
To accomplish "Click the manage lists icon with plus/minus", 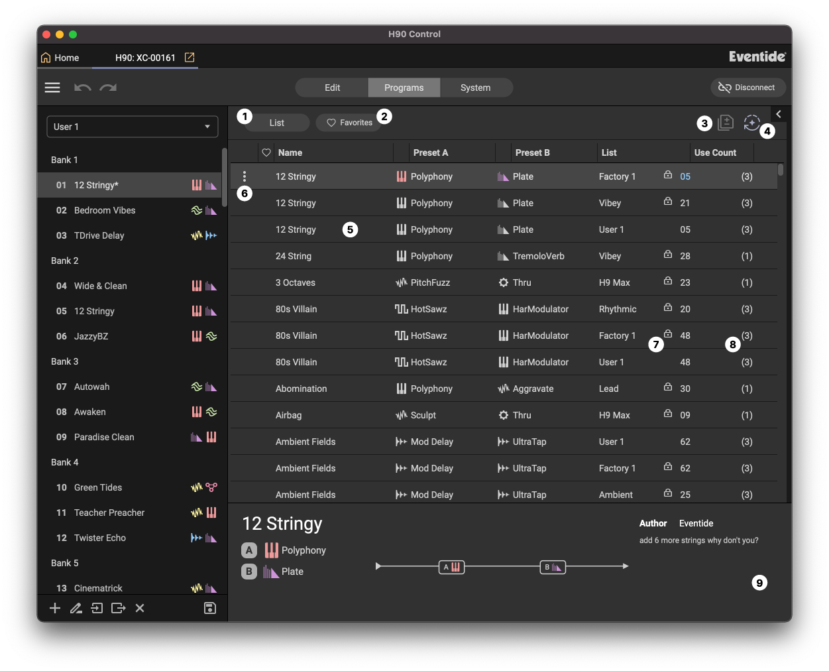I will (726, 123).
